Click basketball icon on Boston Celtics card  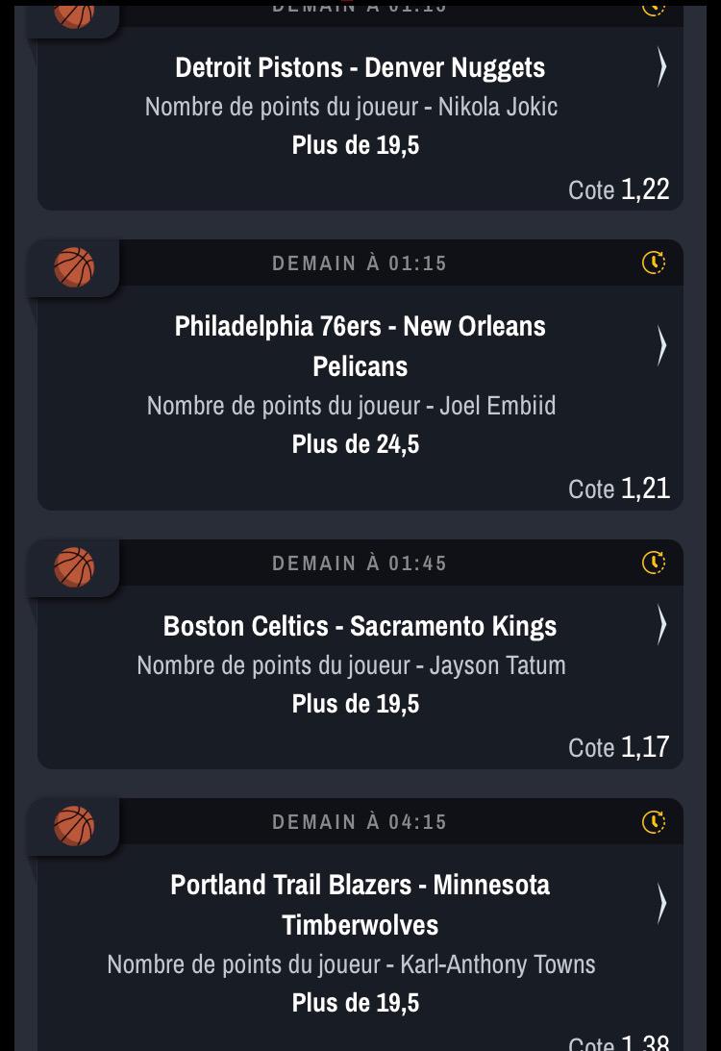(74, 567)
